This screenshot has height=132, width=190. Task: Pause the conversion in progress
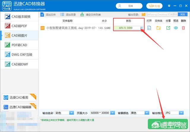[x=141, y=28]
